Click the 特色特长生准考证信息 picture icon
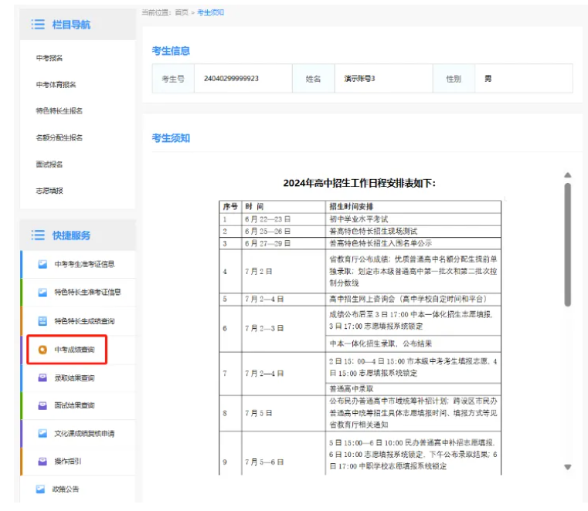588x511 pixels. click(42, 293)
